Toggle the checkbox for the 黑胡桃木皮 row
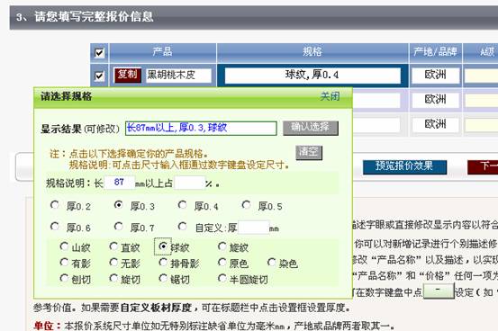Viewport: 498px width, 331px height. (99, 76)
